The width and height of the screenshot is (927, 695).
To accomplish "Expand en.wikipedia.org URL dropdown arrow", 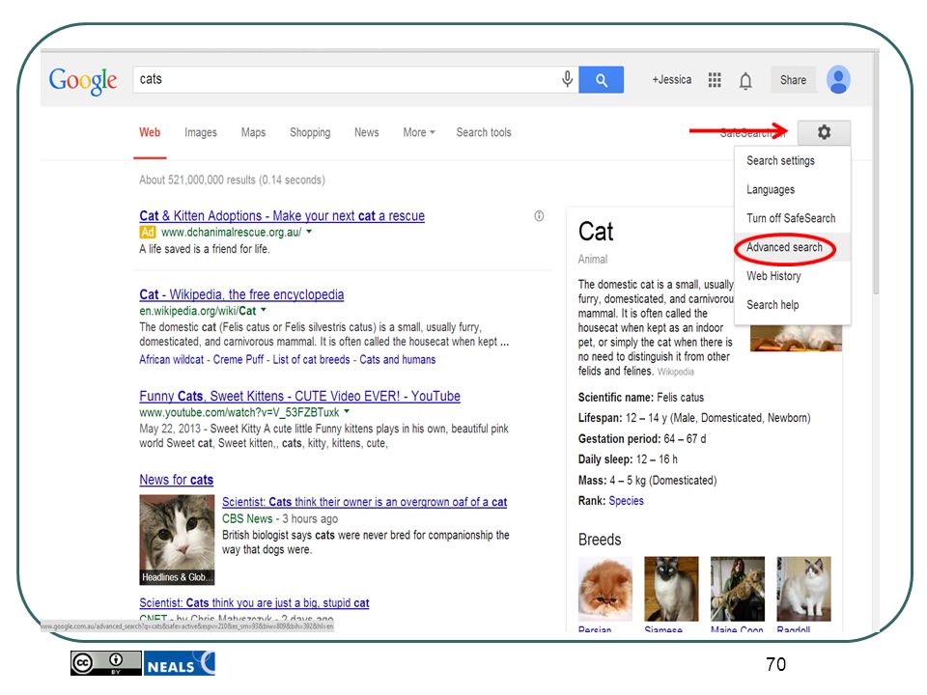I will pos(264,310).
